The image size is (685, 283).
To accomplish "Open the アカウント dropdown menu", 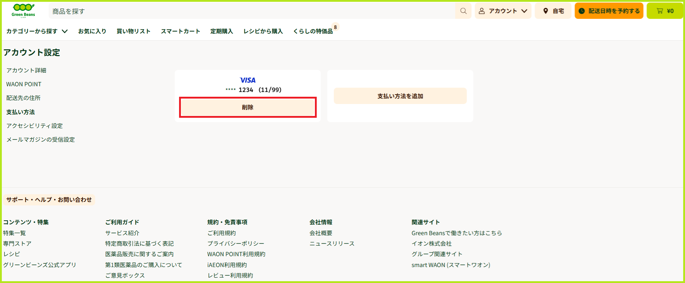I will [503, 11].
